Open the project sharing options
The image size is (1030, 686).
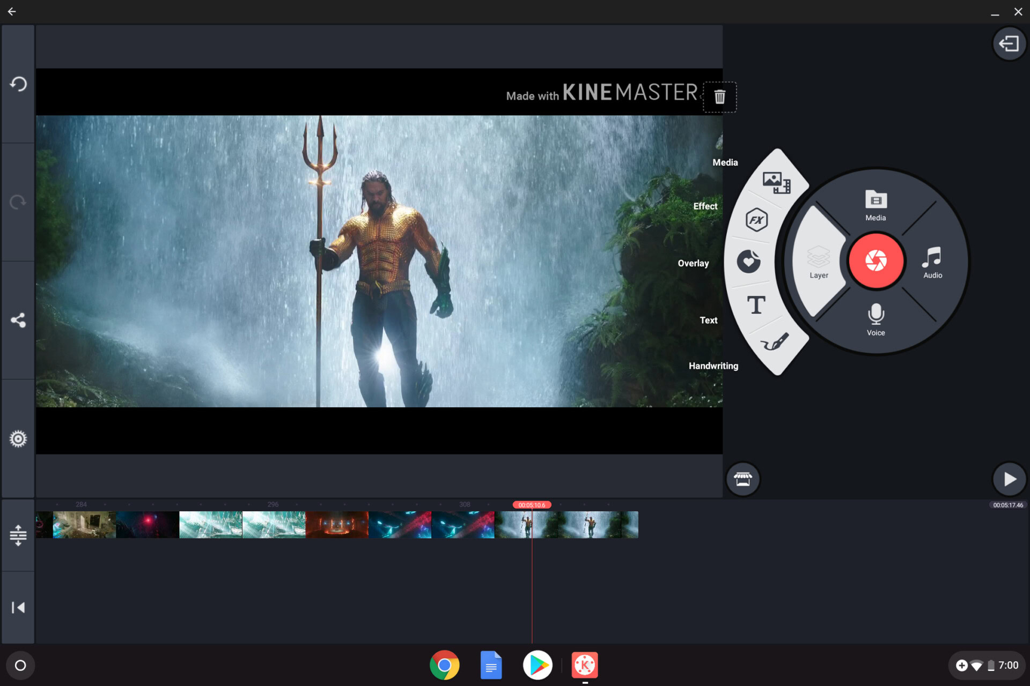click(x=18, y=320)
